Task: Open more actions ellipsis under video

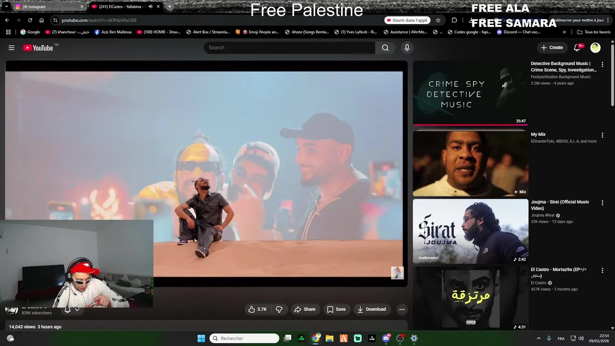Action: pos(402,309)
